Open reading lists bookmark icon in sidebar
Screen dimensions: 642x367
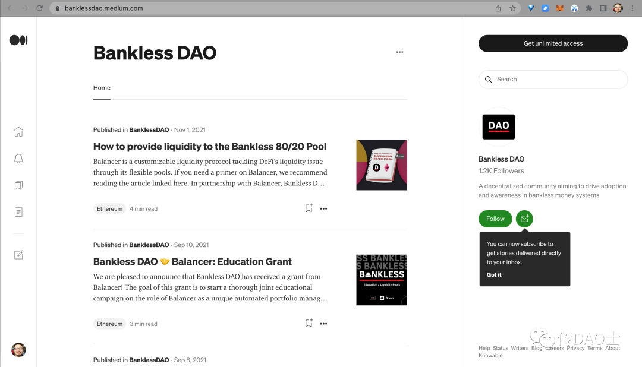click(18, 185)
